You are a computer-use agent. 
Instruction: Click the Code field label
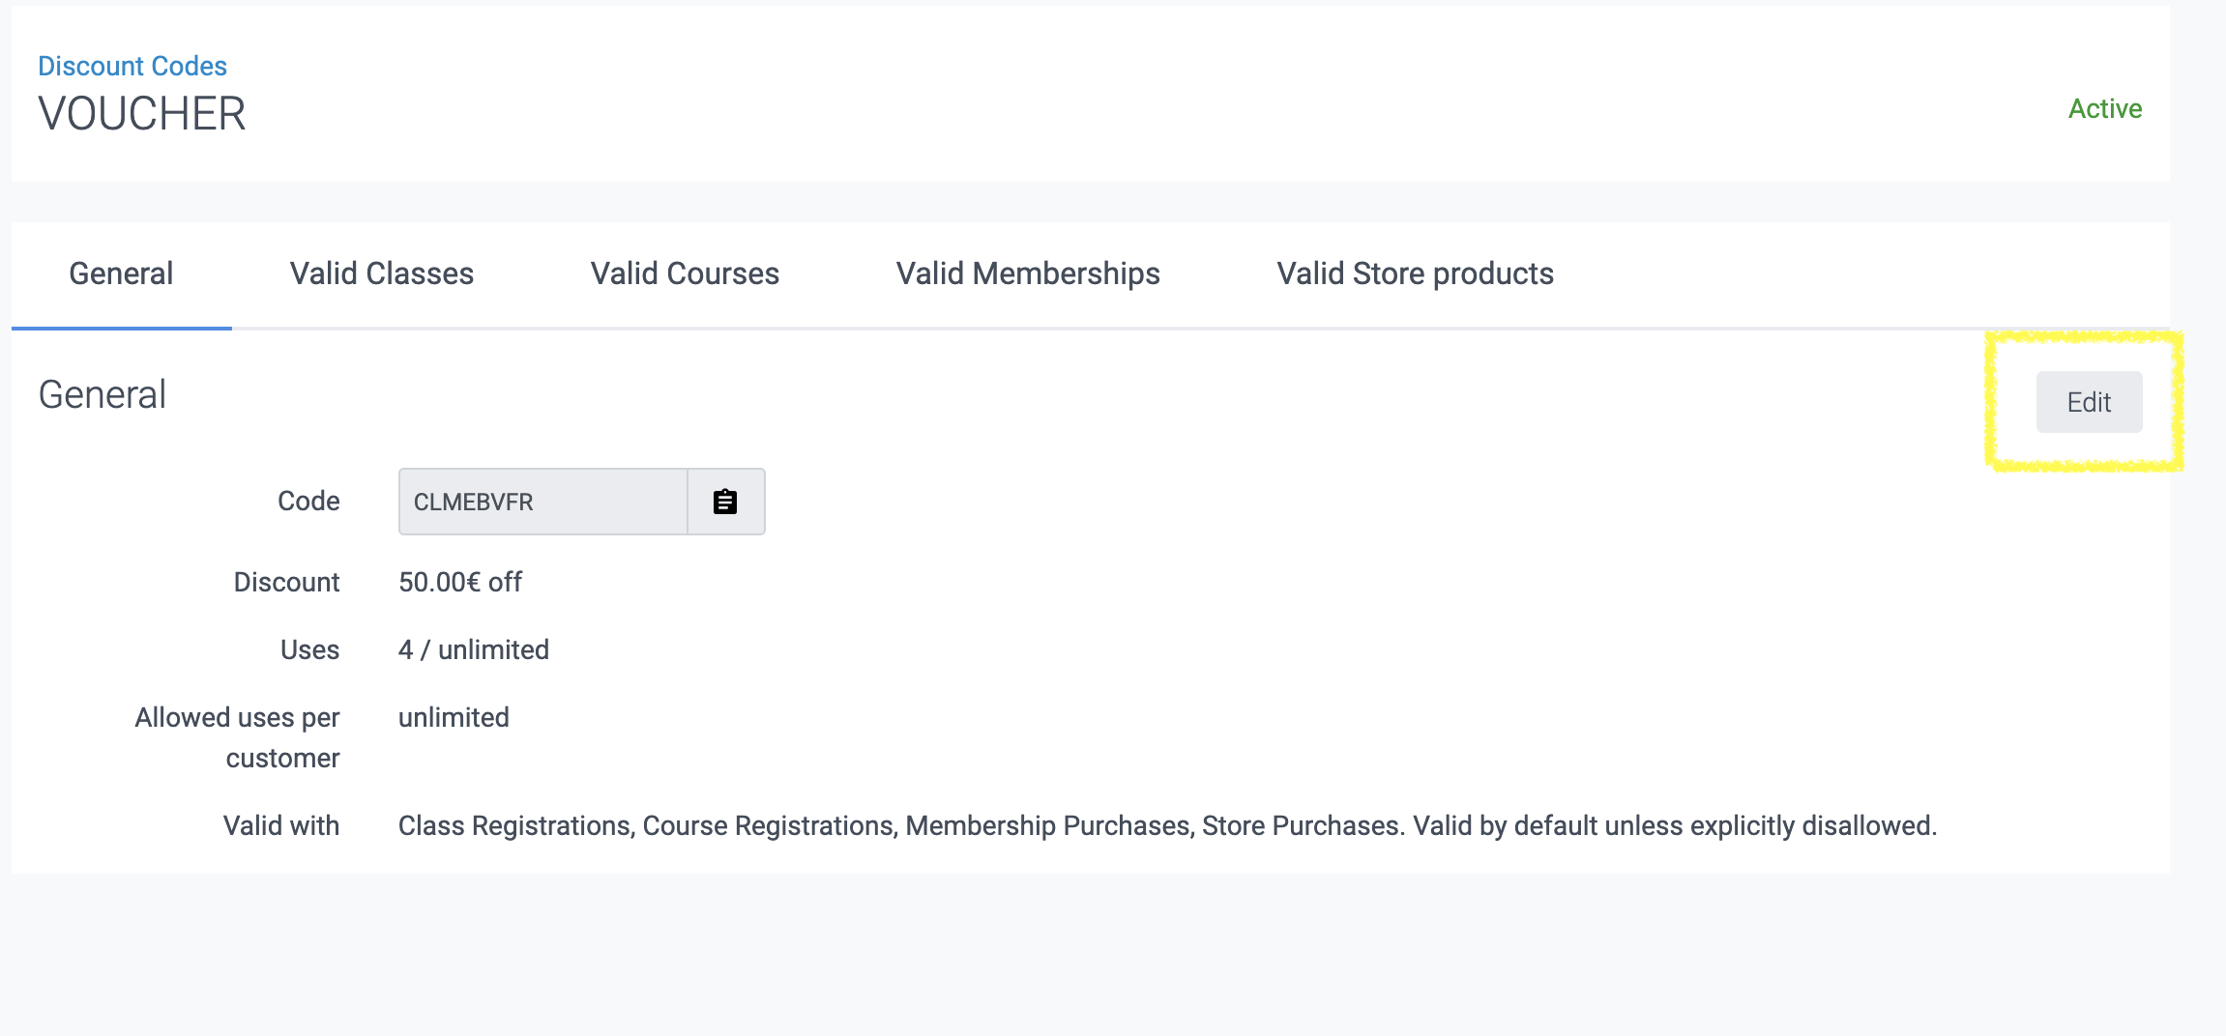click(308, 501)
